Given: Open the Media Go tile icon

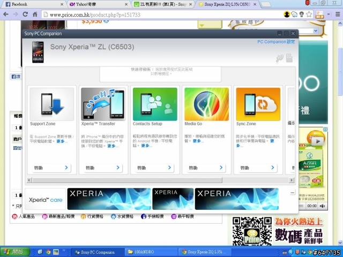Looking at the screenshot, I should point(206,104).
